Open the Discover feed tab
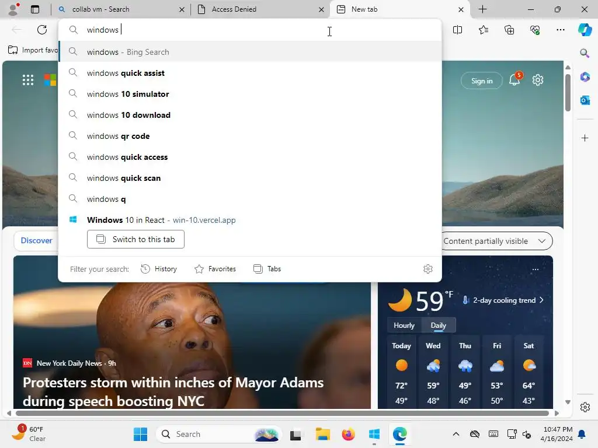The height and width of the screenshot is (448, 598). pyautogui.click(x=37, y=241)
